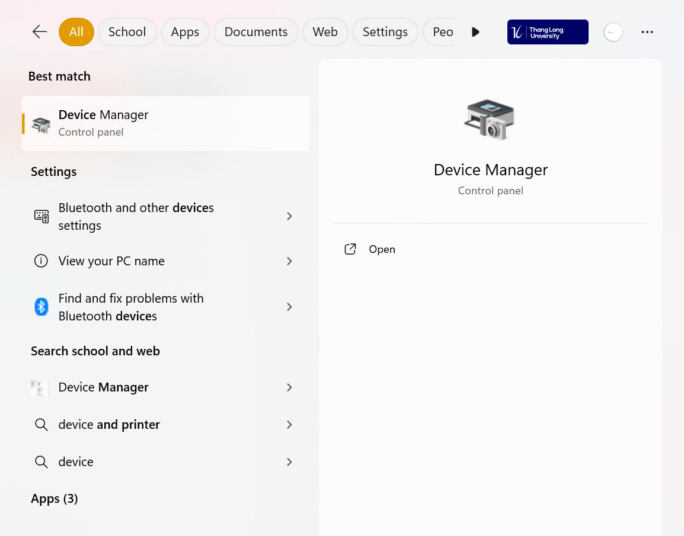Open the three-dot more options menu

(647, 32)
